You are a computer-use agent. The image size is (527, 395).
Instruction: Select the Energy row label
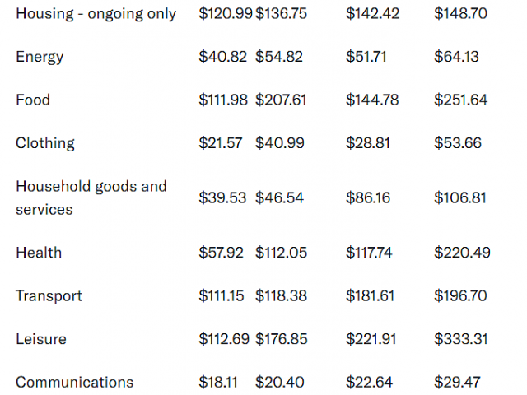pyautogui.click(x=40, y=57)
